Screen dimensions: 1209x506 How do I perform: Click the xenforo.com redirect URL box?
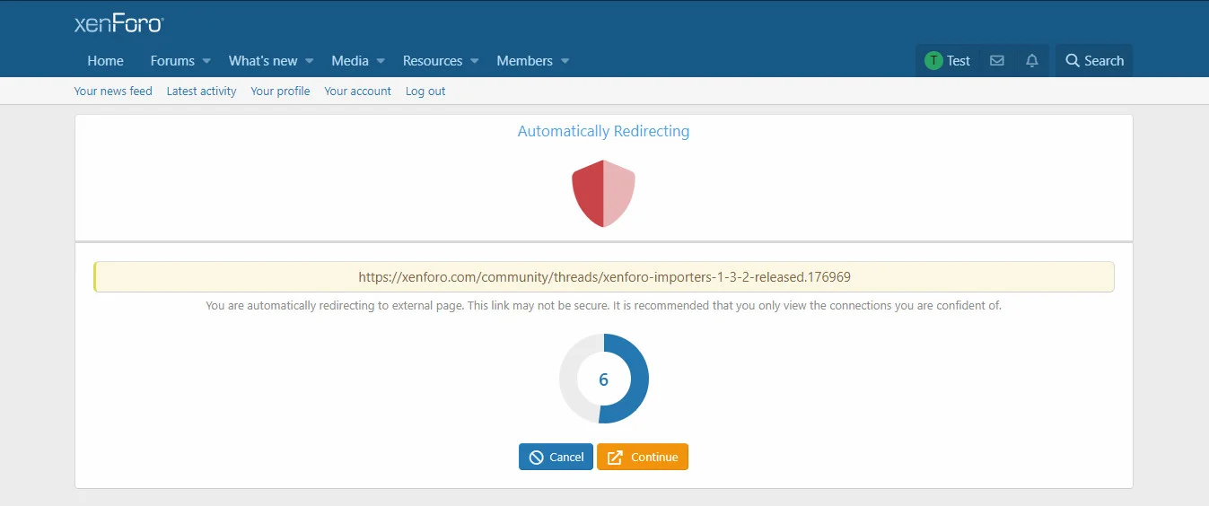click(x=604, y=277)
